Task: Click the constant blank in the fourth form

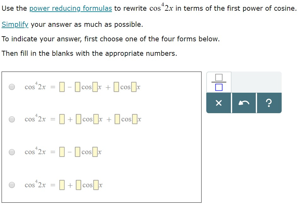Action: 62,185
